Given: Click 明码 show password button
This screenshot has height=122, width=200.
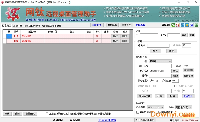Looking at the screenshot, I should pos(176,76).
